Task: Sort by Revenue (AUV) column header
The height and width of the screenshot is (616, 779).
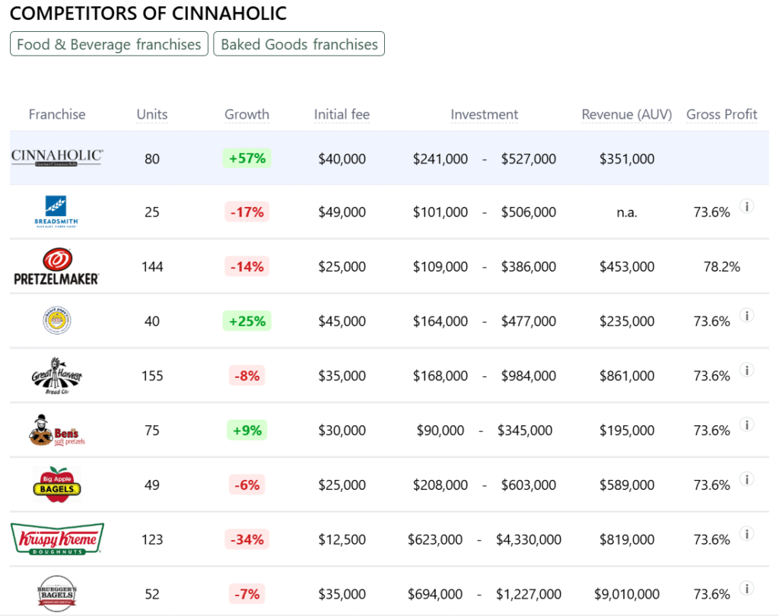Action: tap(627, 114)
